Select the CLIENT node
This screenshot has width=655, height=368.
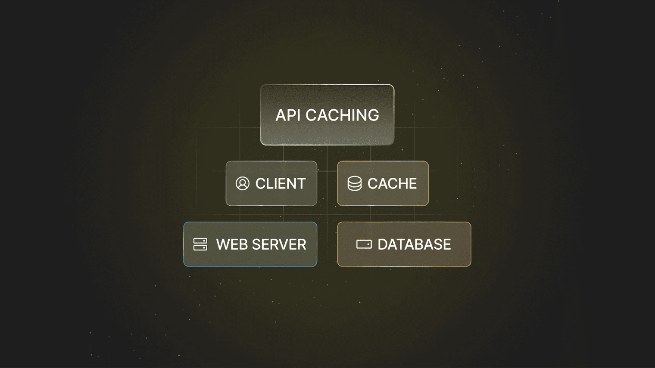[271, 183]
